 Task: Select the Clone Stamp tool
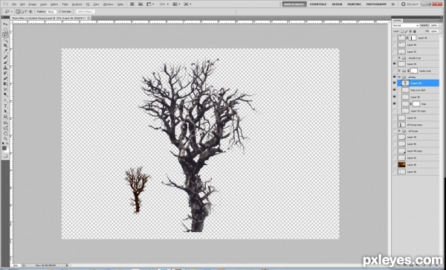(5, 68)
